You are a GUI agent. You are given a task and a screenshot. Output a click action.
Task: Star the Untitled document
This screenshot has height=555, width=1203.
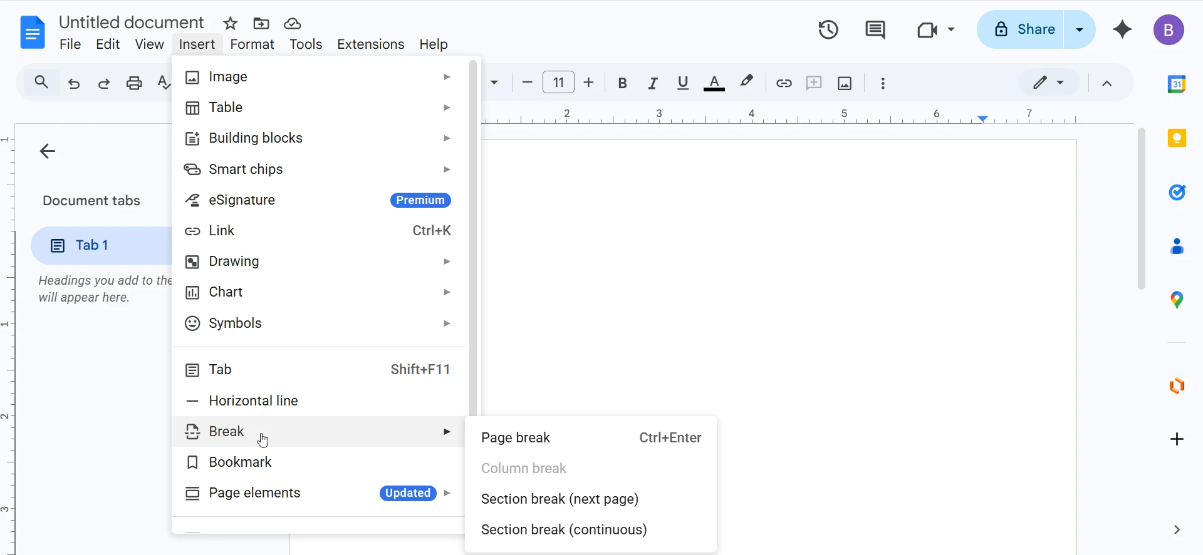(231, 24)
